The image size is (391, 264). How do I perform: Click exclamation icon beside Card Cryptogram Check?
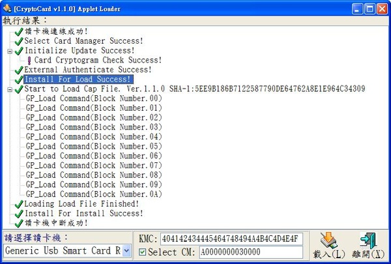point(29,61)
